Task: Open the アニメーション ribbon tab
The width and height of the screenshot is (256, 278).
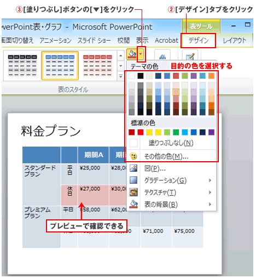Action: point(55,41)
